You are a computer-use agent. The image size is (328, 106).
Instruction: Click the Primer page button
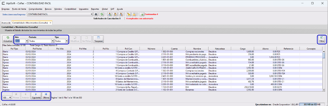[16, 96]
